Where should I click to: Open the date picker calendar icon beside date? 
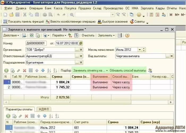81,43
